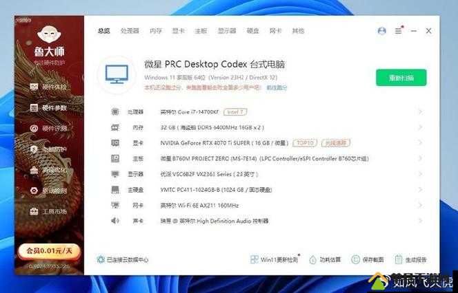
Task: Switch to the 硬盘 tab
Action: 252,30
